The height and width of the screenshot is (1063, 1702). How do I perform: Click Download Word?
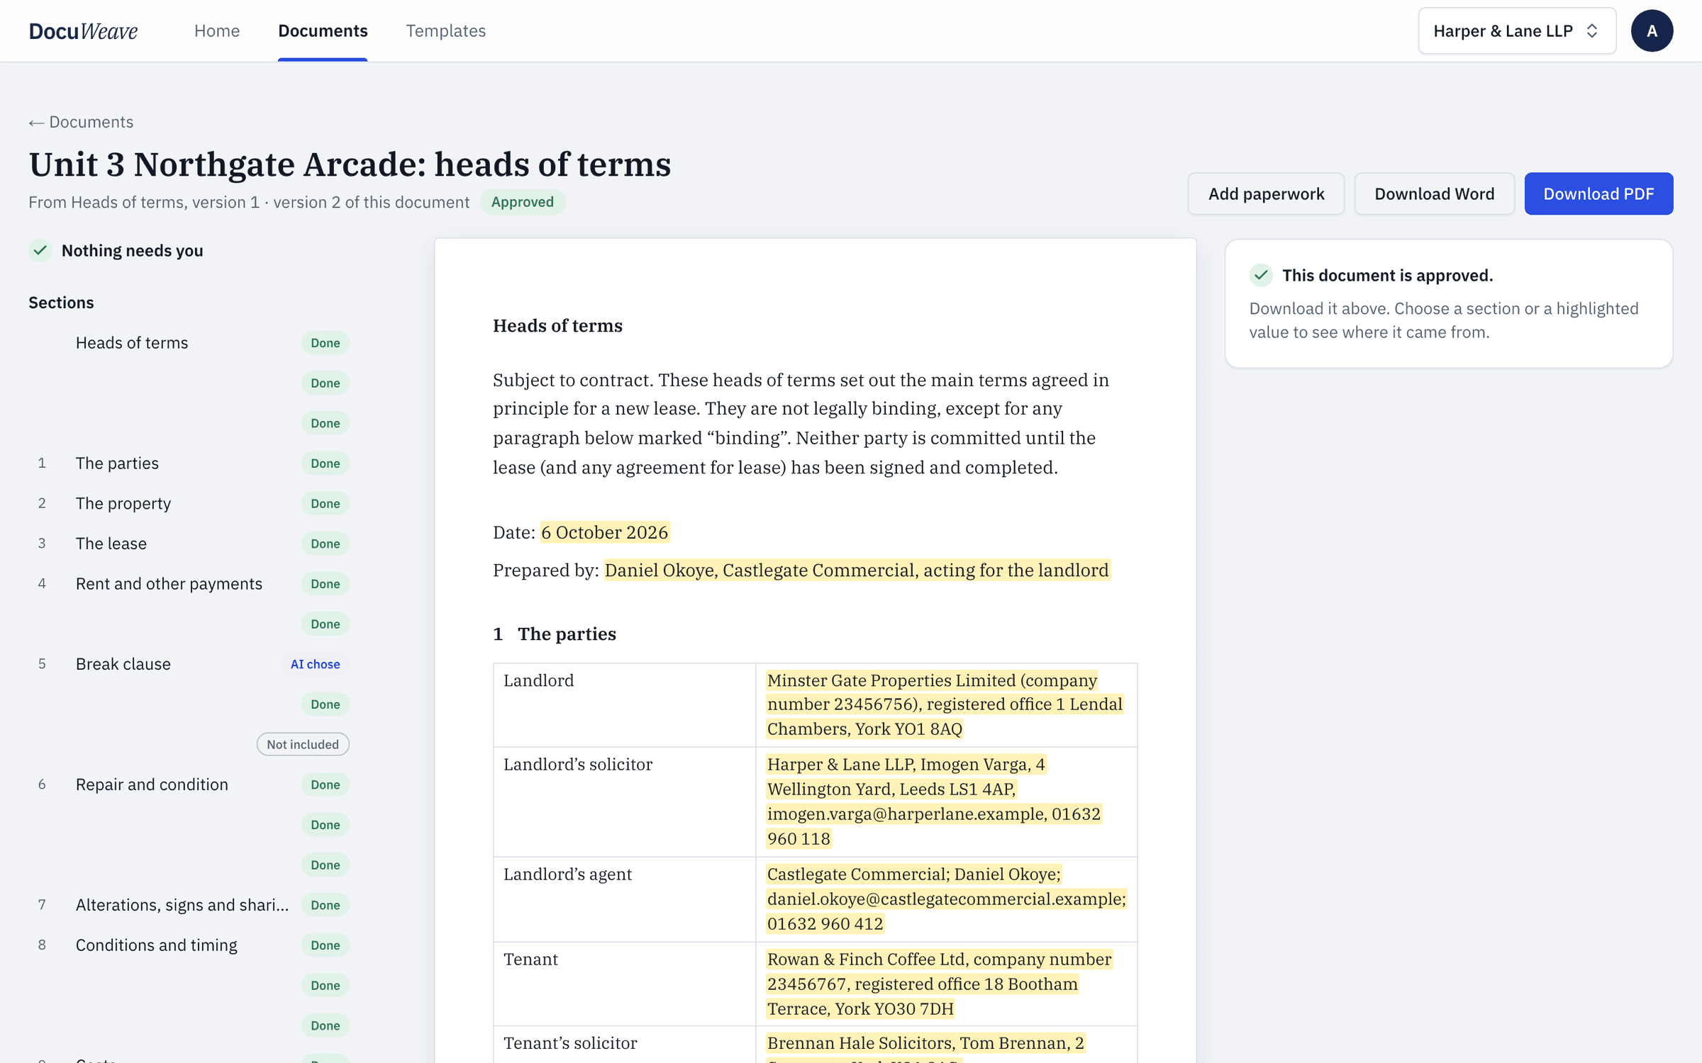click(x=1434, y=193)
